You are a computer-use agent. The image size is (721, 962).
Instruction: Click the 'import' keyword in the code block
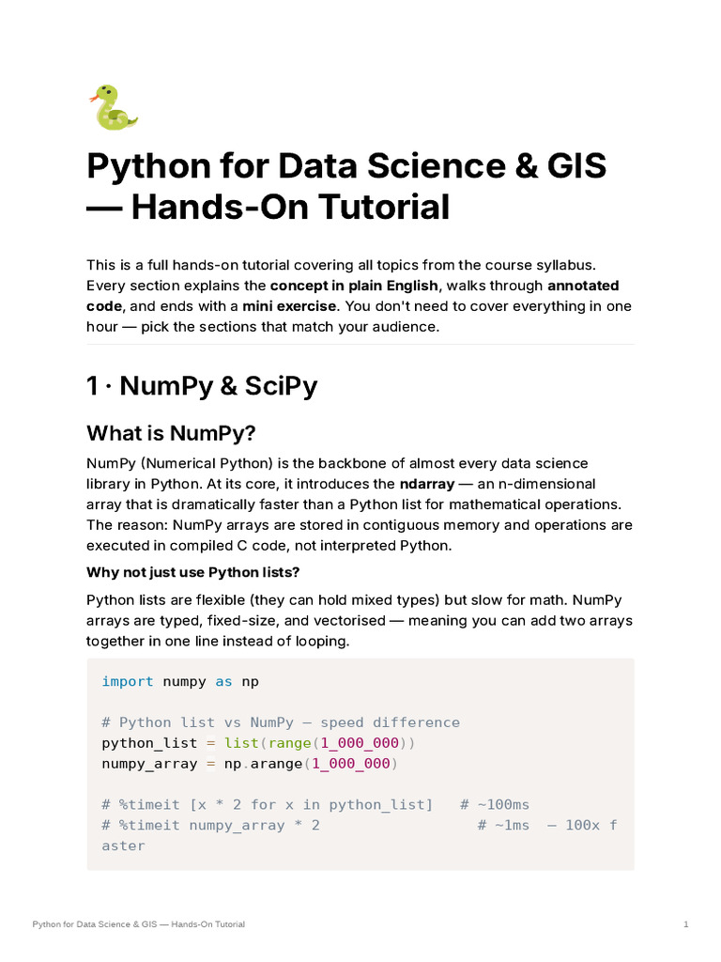pos(128,682)
